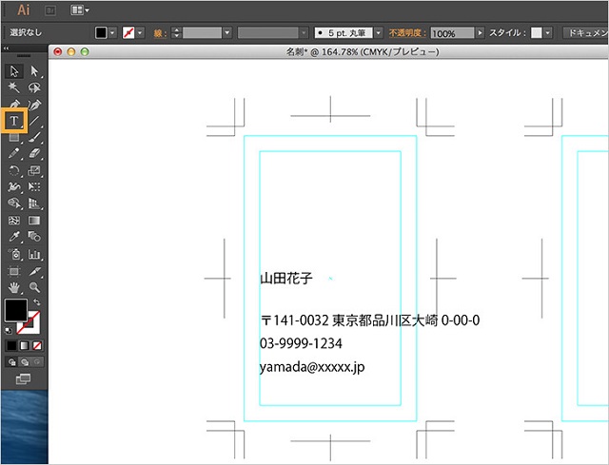
Task: Select the Direct Selection tool
Action: (x=35, y=70)
